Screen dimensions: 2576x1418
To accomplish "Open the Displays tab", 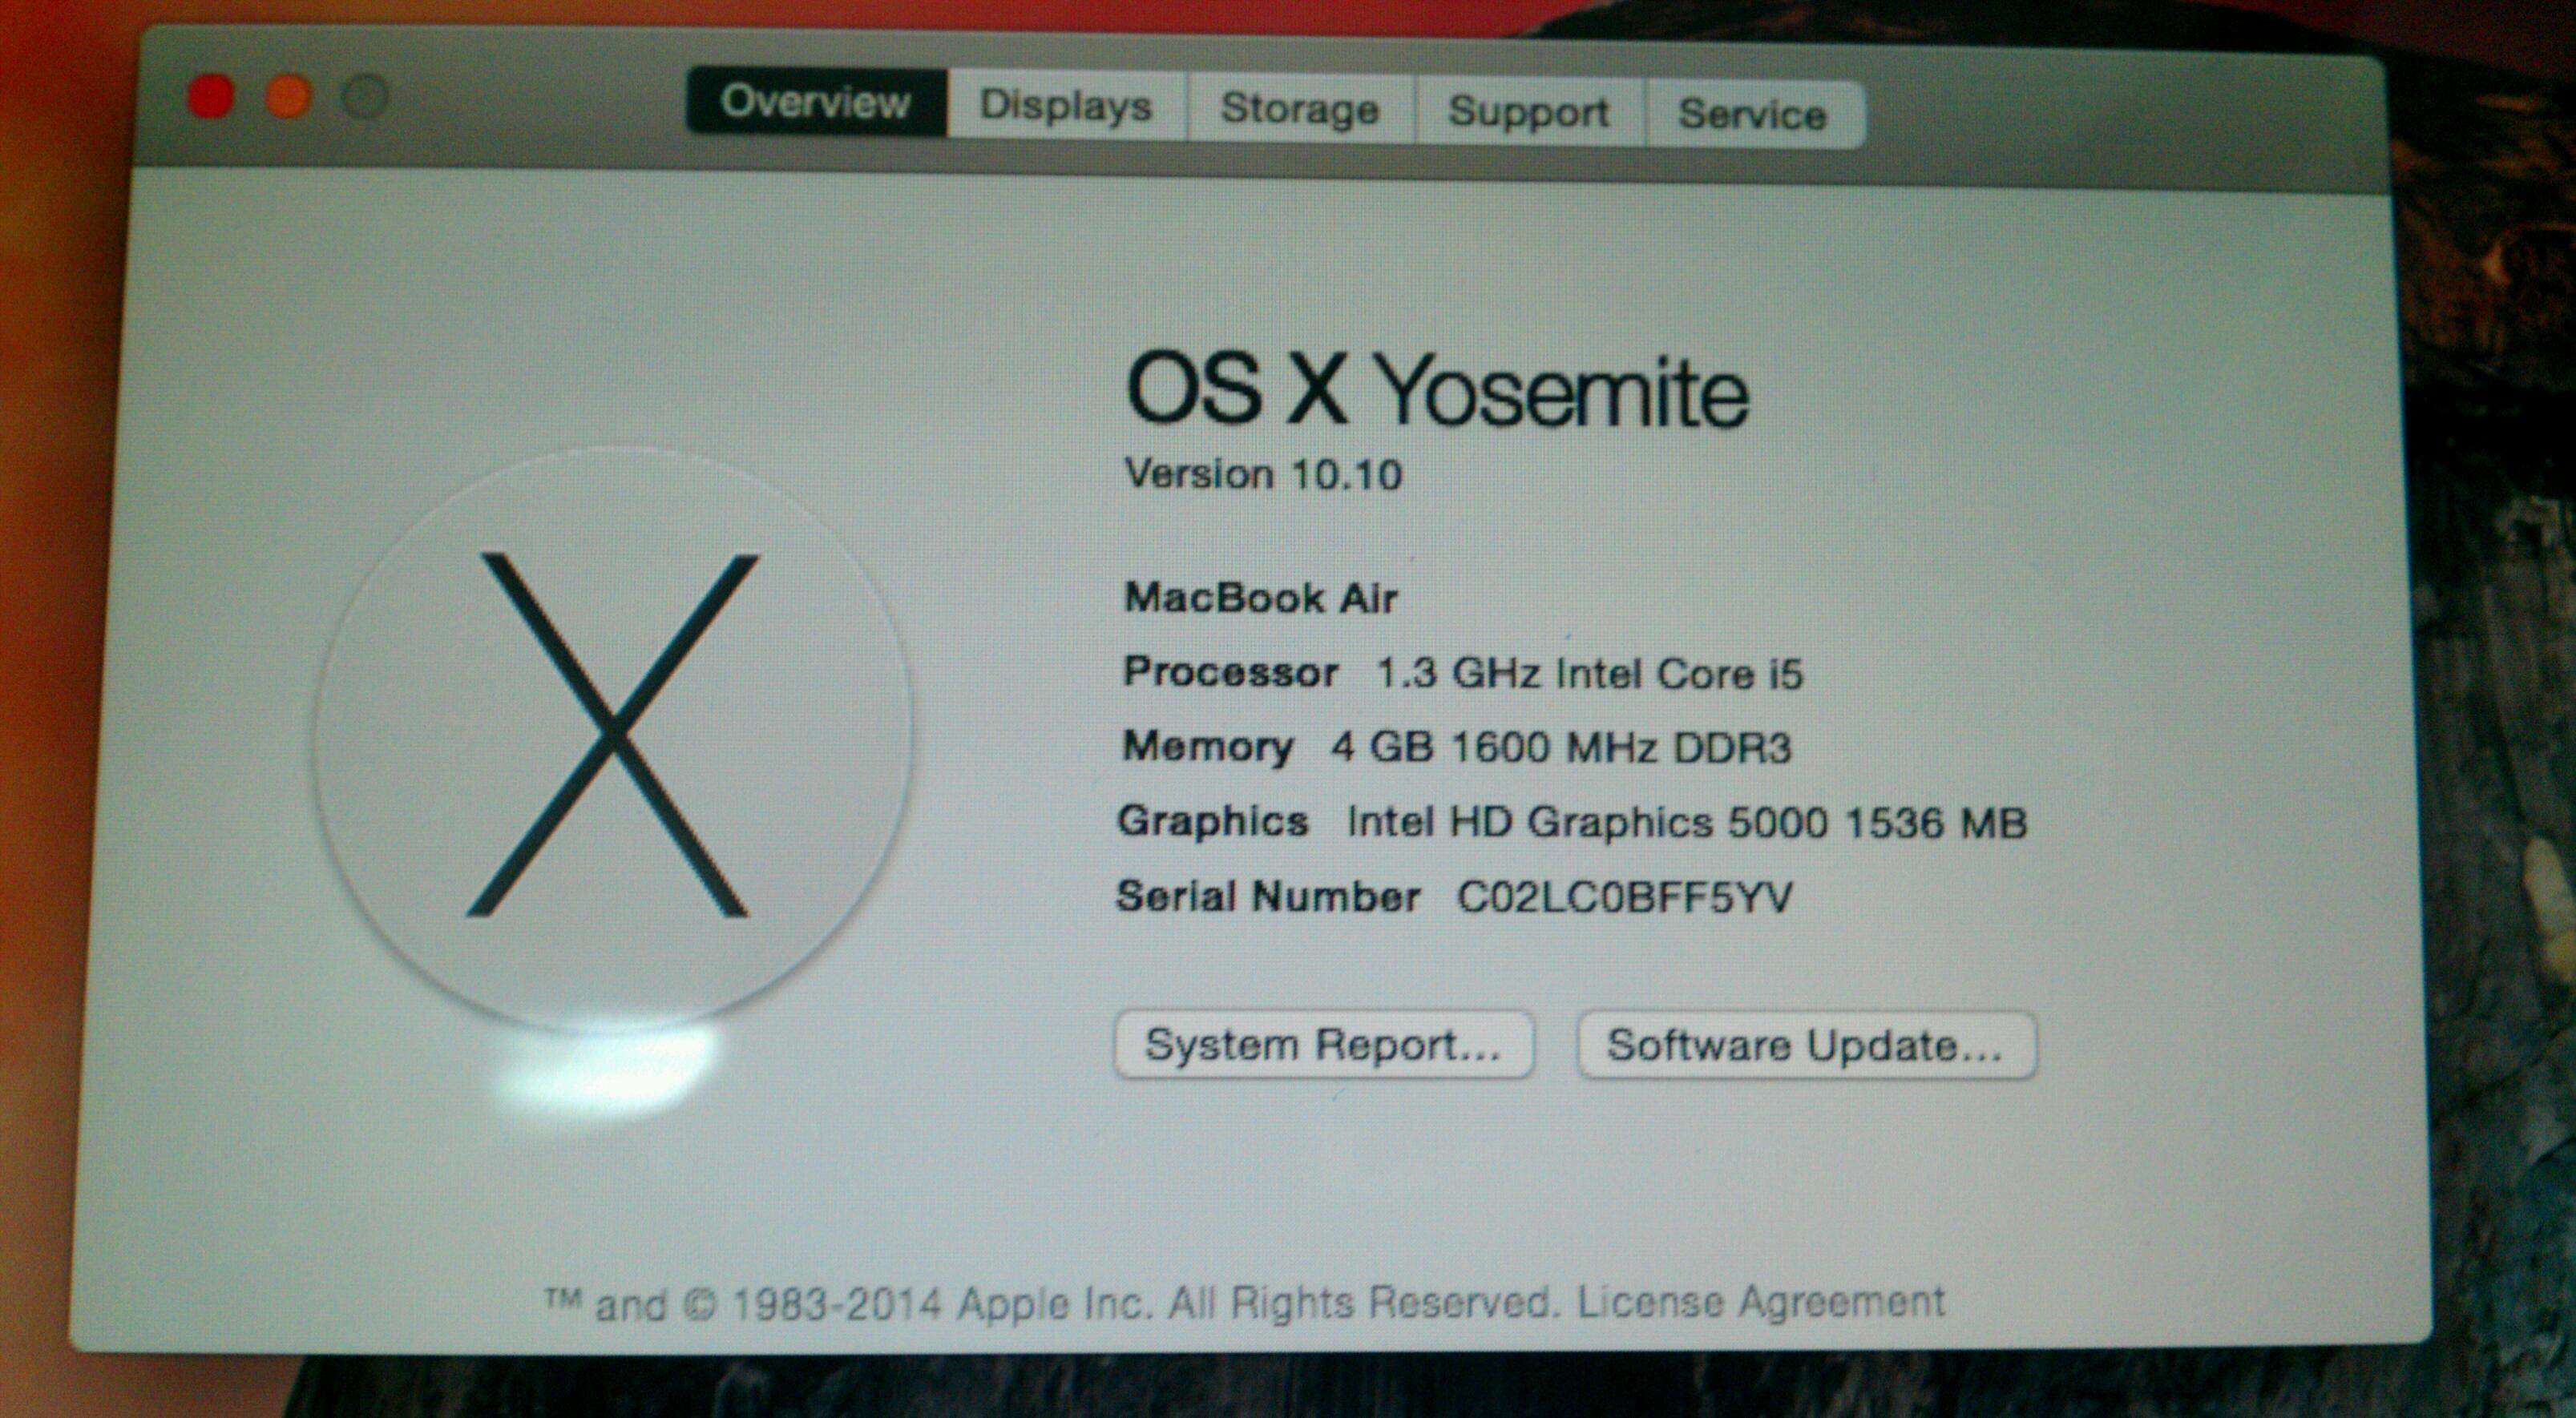I will (1067, 106).
